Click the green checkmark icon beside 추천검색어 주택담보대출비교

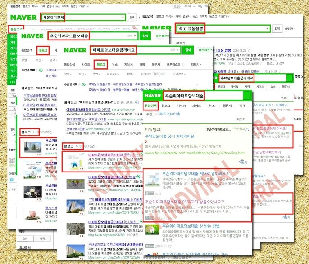[x=84, y=84]
